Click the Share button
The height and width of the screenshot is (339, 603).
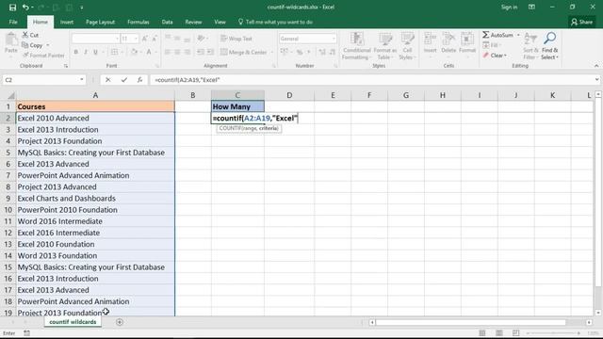pyautogui.click(x=581, y=22)
